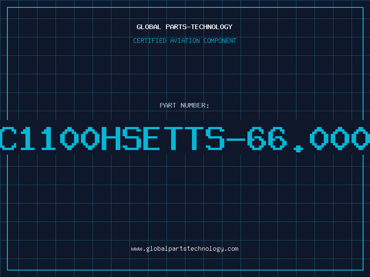Open the www.globalpartstechnology.com link

tap(185, 249)
